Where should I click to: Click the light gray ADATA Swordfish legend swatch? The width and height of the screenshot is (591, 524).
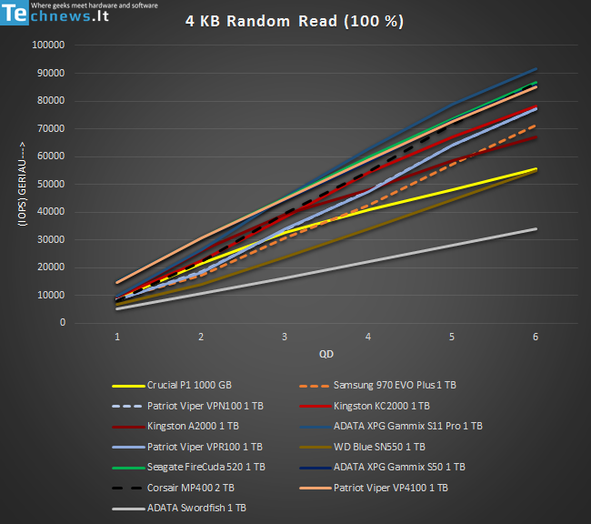click(x=128, y=509)
